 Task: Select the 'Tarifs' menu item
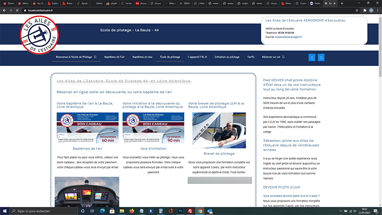[x=251, y=57]
